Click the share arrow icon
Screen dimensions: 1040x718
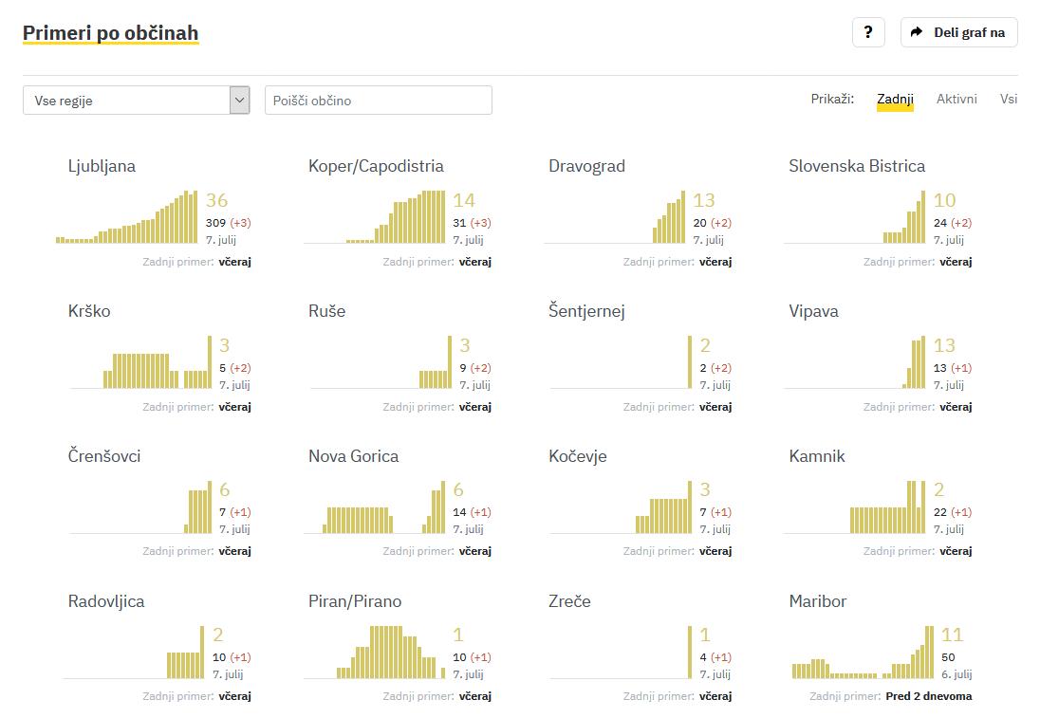tap(917, 32)
